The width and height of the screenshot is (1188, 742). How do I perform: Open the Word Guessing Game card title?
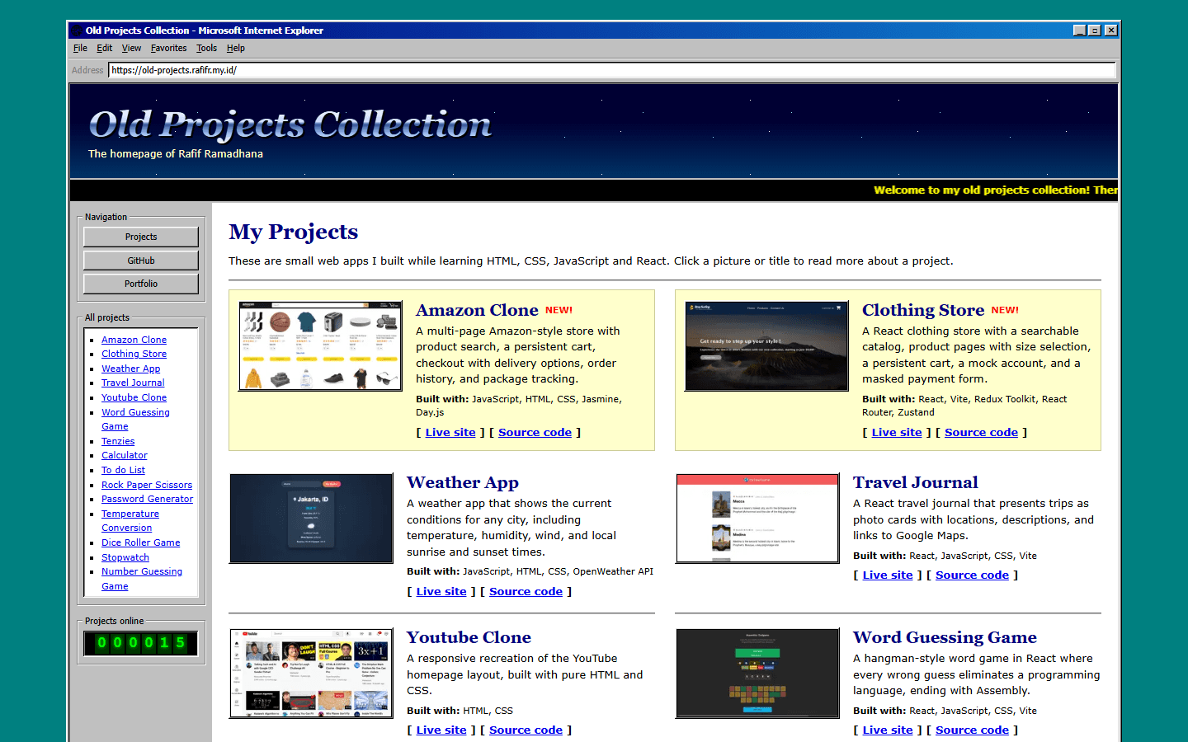(945, 637)
